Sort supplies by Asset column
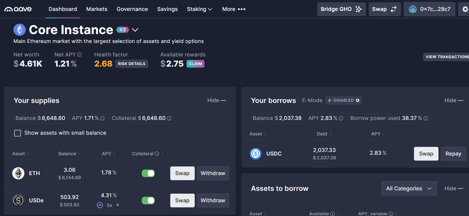469x216 pixels. pos(21,154)
